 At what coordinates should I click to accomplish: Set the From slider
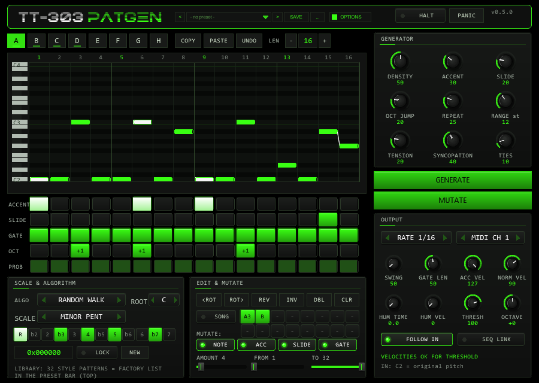pyautogui.click(x=278, y=367)
